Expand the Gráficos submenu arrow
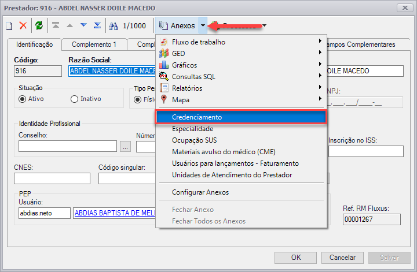 pos(320,64)
